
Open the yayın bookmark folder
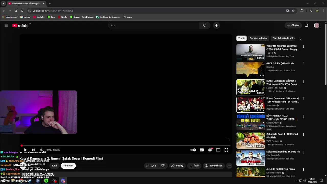[127, 17]
